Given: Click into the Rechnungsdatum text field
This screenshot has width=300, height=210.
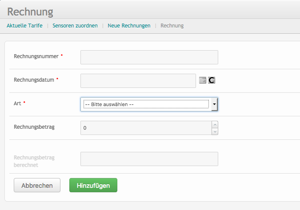Looking at the screenshot, I should click(138, 81).
